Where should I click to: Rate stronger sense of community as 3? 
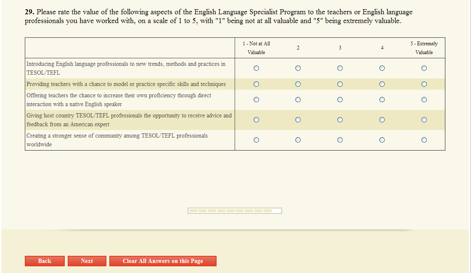[x=340, y=140]
